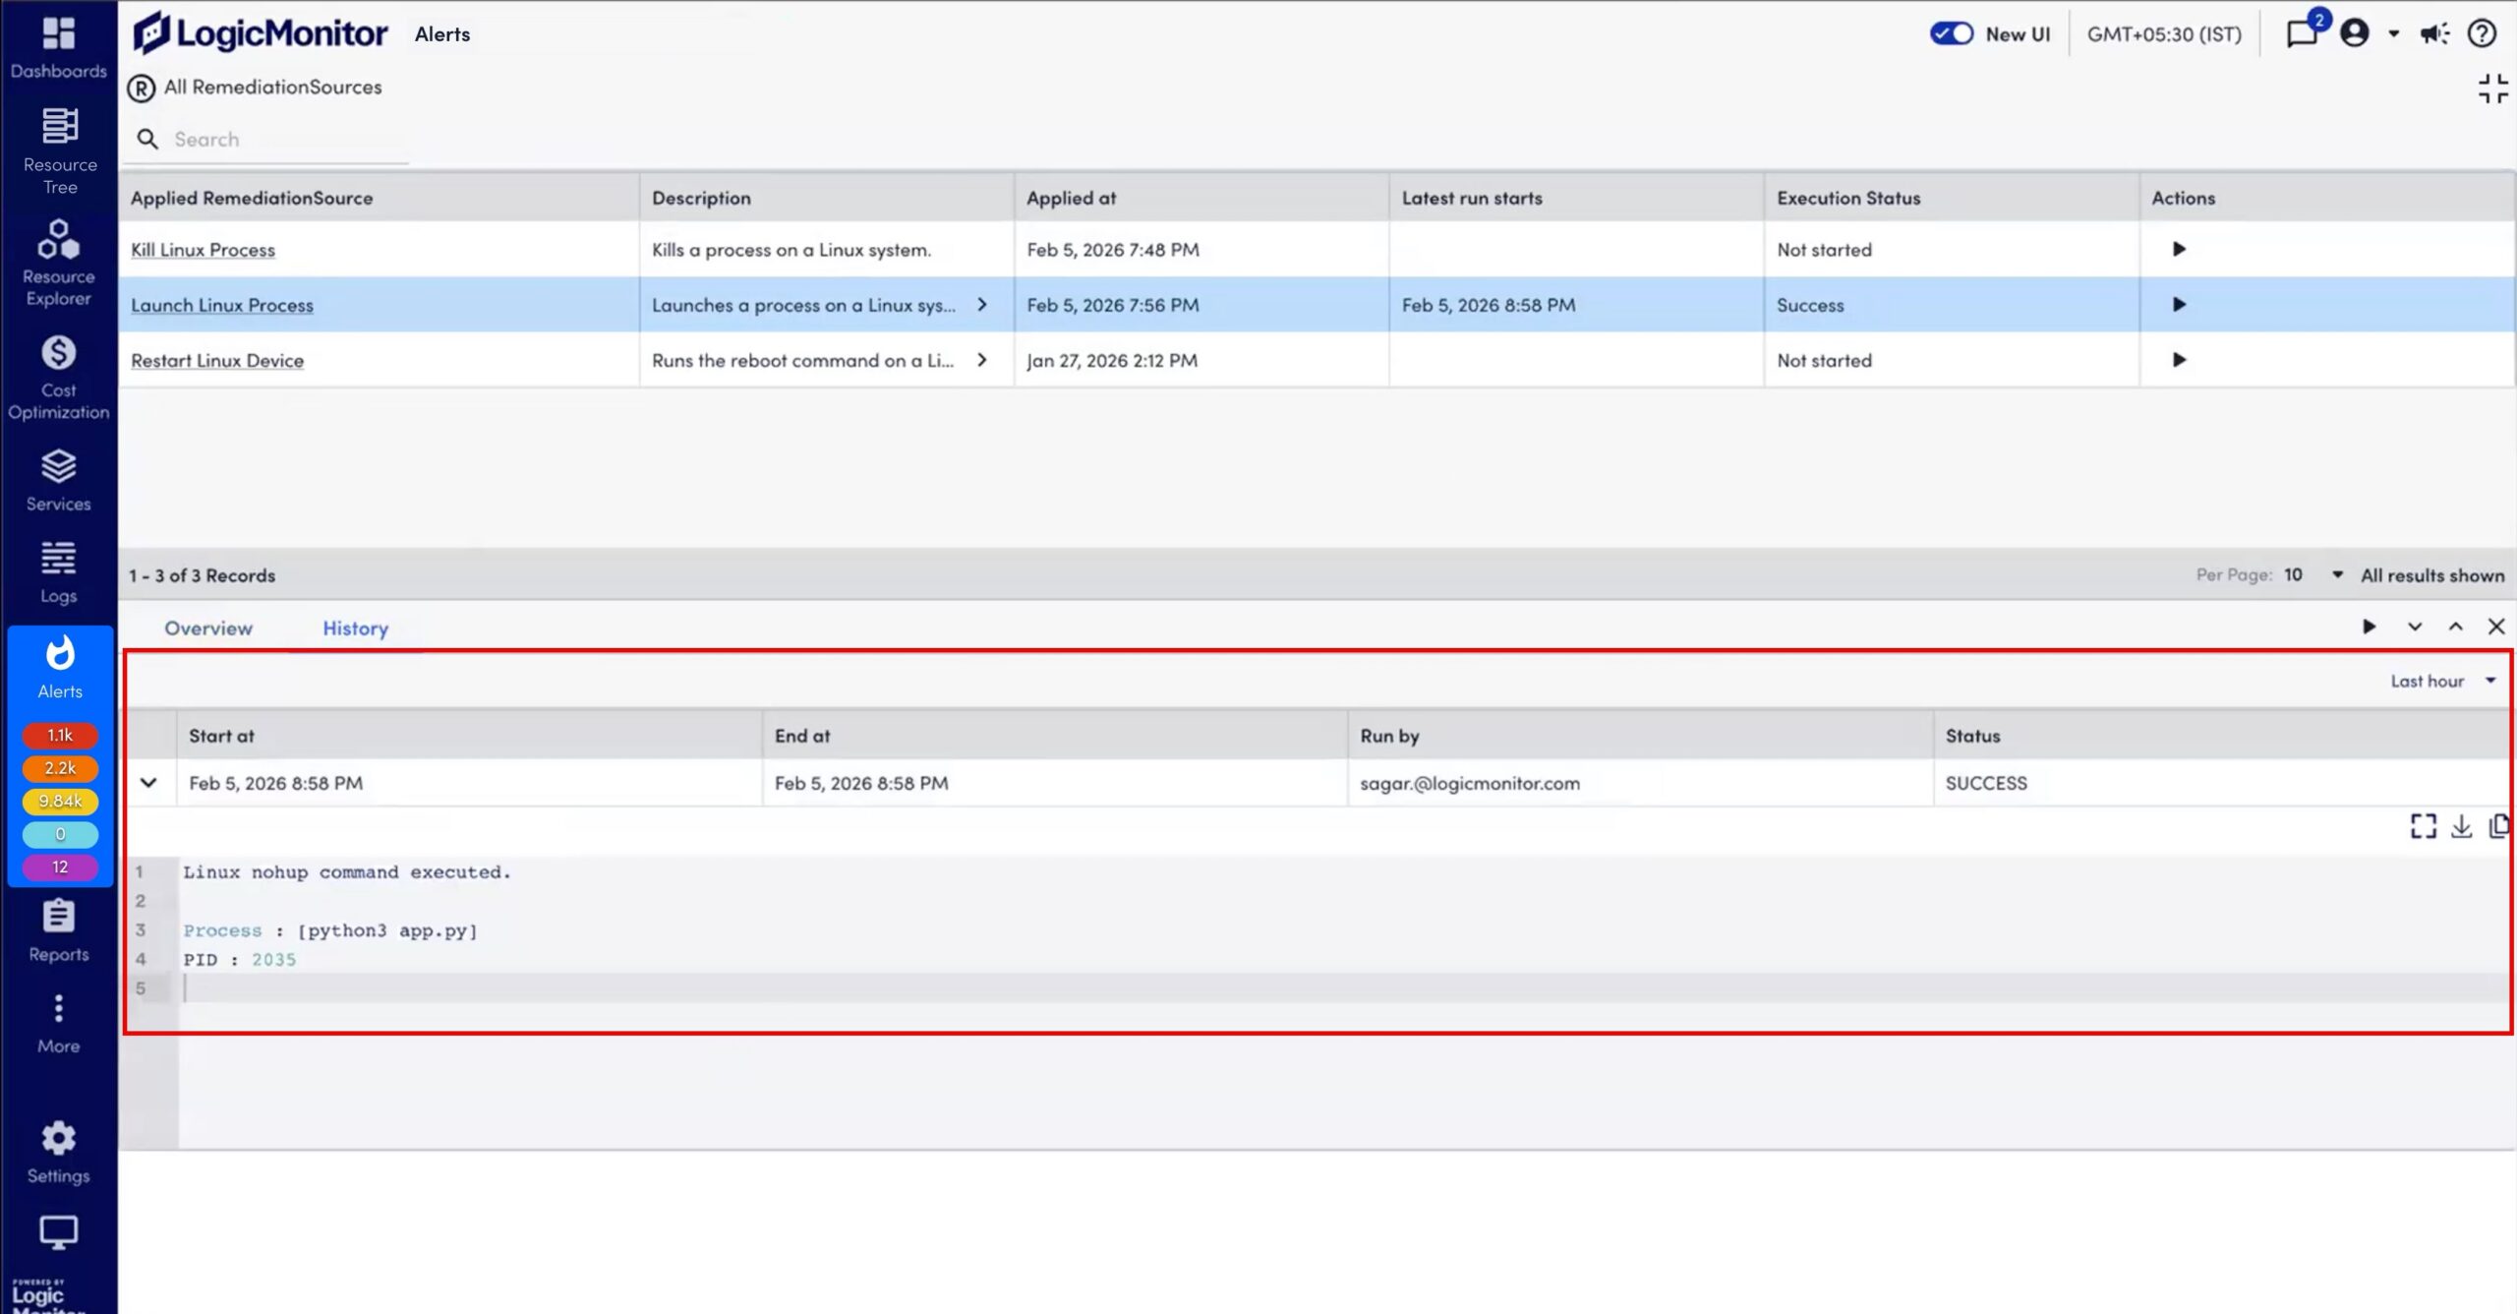Image resolution: width=2517 pixels, height=1314 pixels.
Task: Open the More sidebar menu
Action: click(59, 1024)
